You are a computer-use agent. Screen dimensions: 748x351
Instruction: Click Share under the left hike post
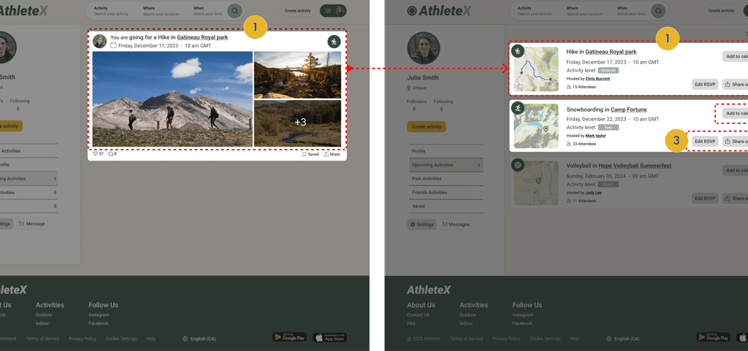[x=332, y=154]
